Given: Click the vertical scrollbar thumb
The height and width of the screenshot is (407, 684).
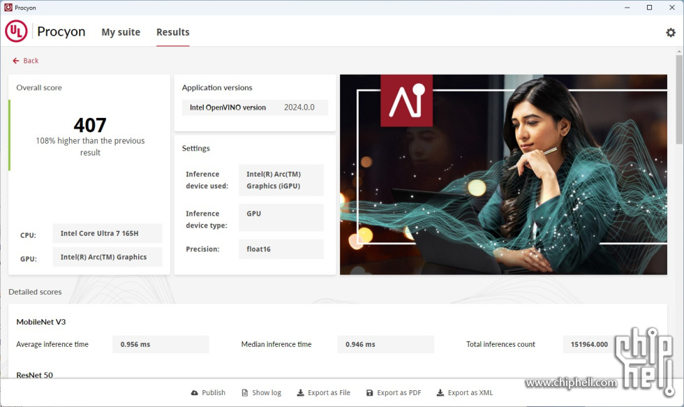Looking at the screenshot, I should click(679, 99).
